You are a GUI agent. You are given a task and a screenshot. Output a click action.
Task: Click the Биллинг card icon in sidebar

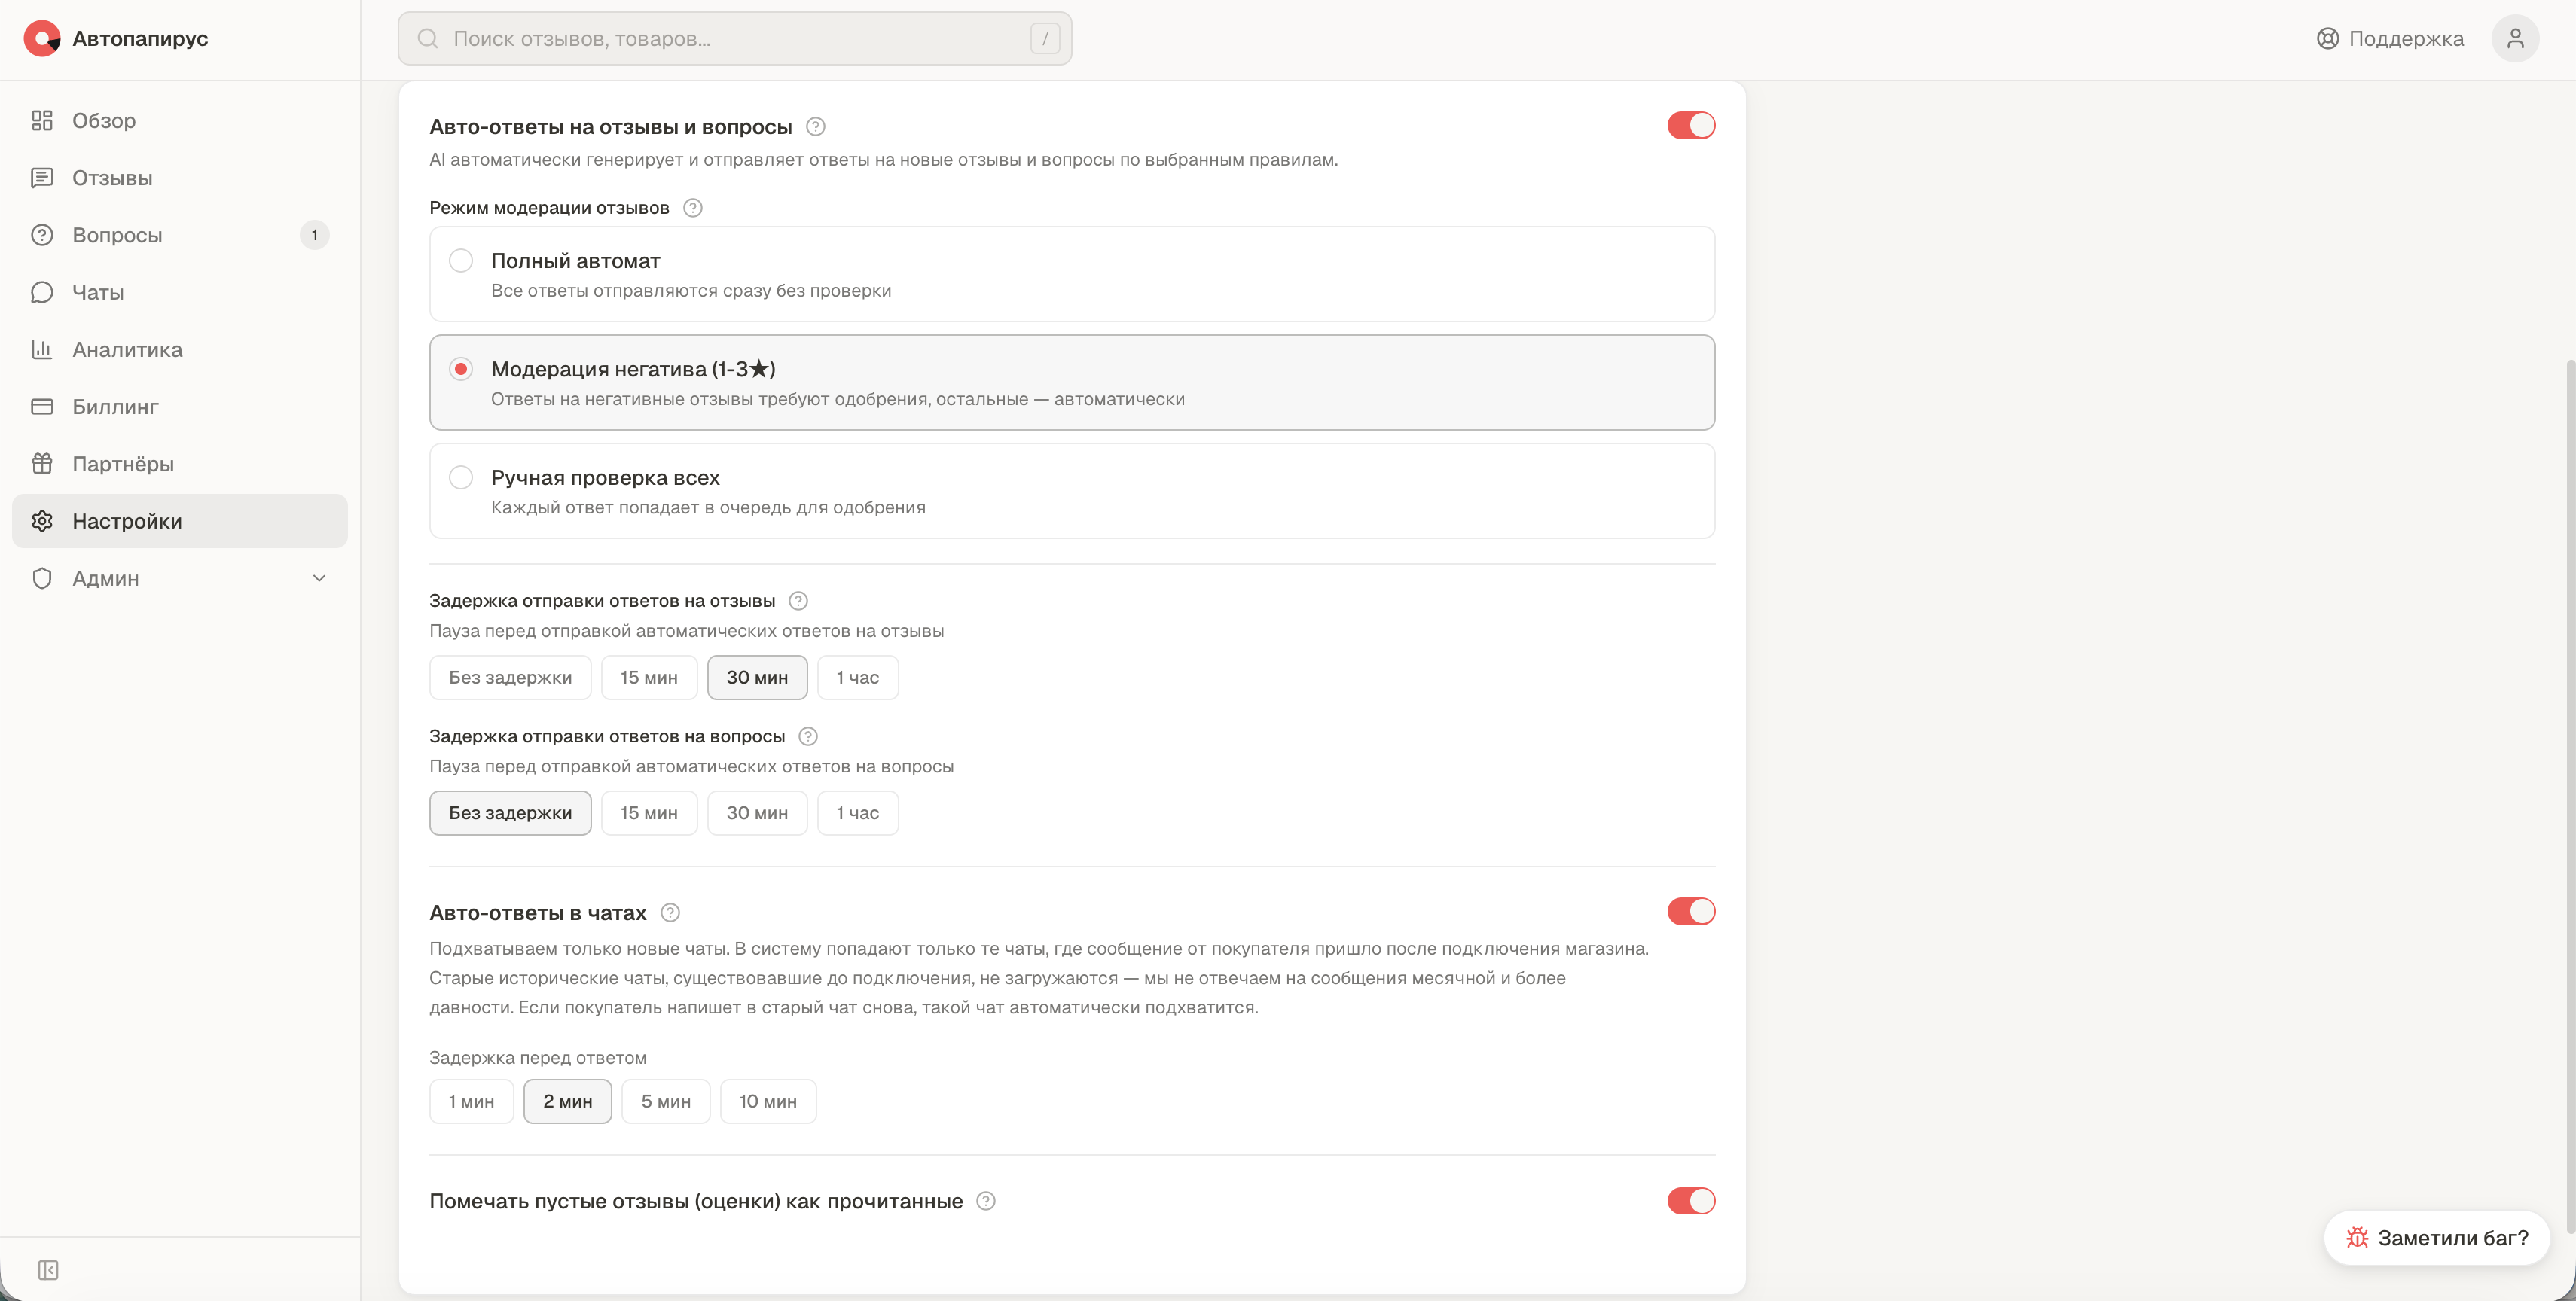(42, 407)
